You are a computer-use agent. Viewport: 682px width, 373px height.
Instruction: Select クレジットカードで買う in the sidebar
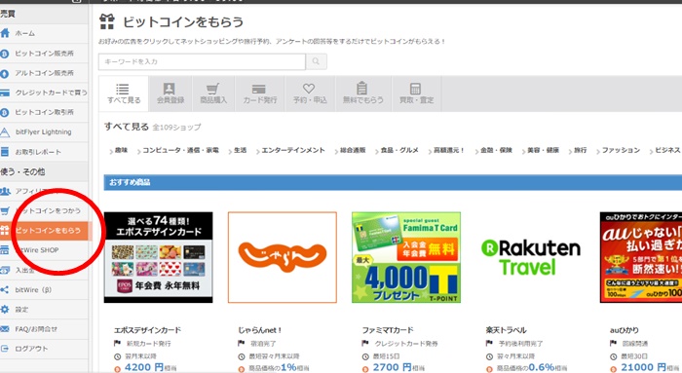click(x=44, y=93)
